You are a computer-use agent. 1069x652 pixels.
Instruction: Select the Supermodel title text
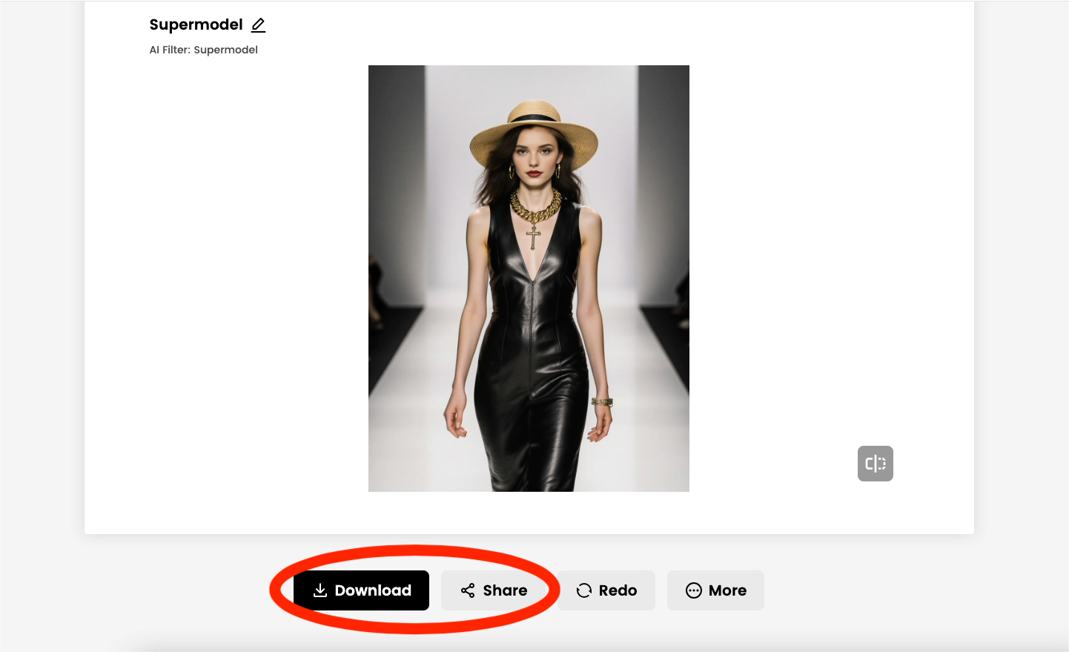point(196,24)
